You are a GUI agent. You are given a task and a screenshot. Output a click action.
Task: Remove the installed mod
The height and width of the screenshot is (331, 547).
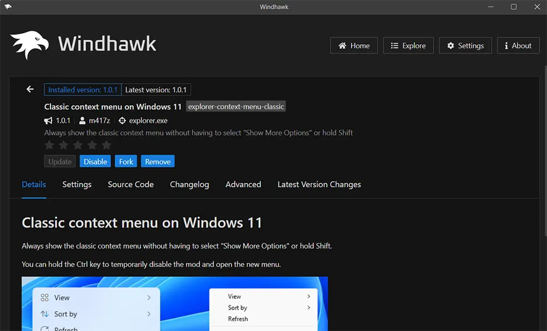coord(158,161)
